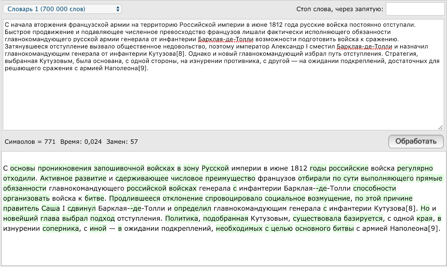
Task: Click the textarea resize grip icon
Action: click(441, 128)
